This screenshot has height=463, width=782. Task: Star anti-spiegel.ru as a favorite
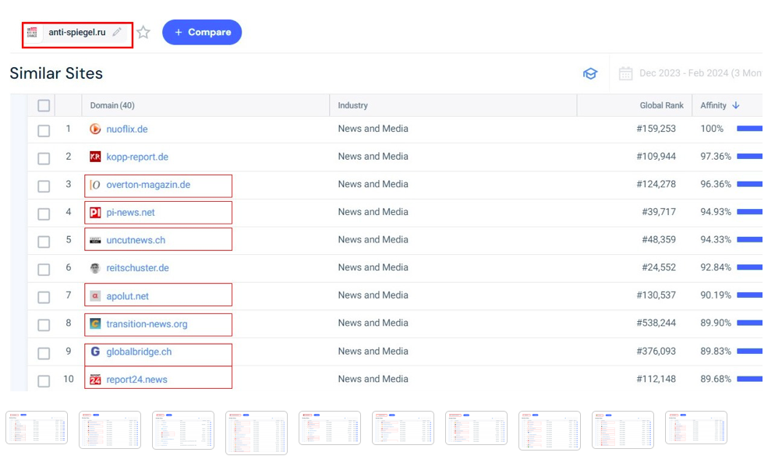pyautogui.click(x=143, y=32)
